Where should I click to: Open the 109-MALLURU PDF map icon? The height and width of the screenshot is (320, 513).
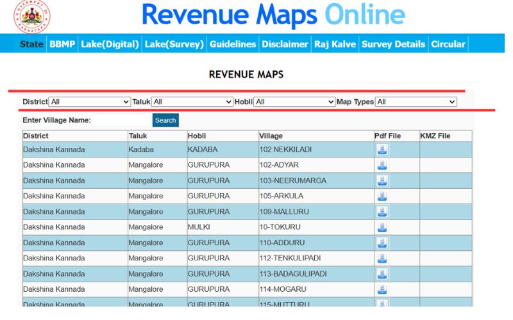[382, 212]
